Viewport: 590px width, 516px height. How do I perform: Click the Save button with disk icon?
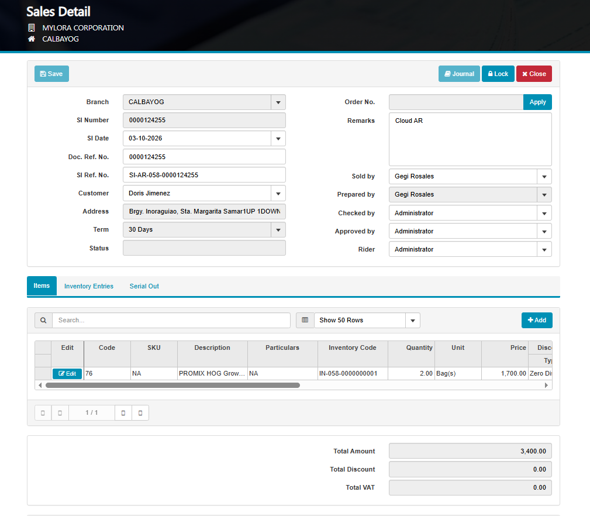(x=51, y=74)
